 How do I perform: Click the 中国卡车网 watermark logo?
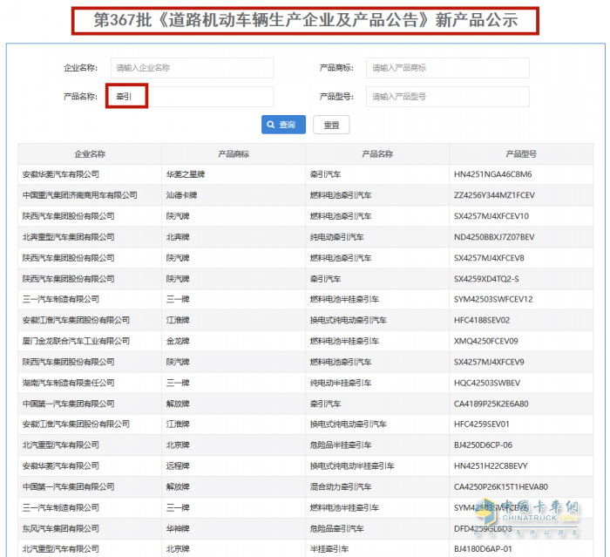(x=539, y=514)
